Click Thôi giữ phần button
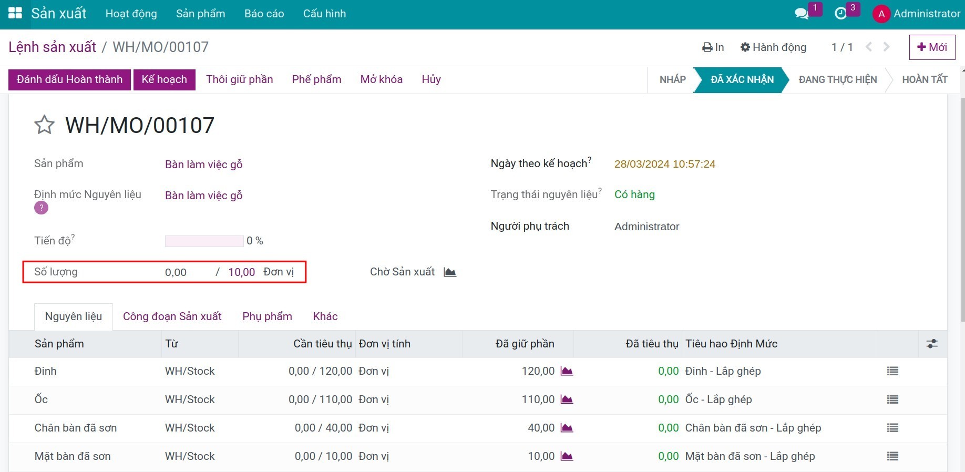The image size is (965, 472). [240, 79]
